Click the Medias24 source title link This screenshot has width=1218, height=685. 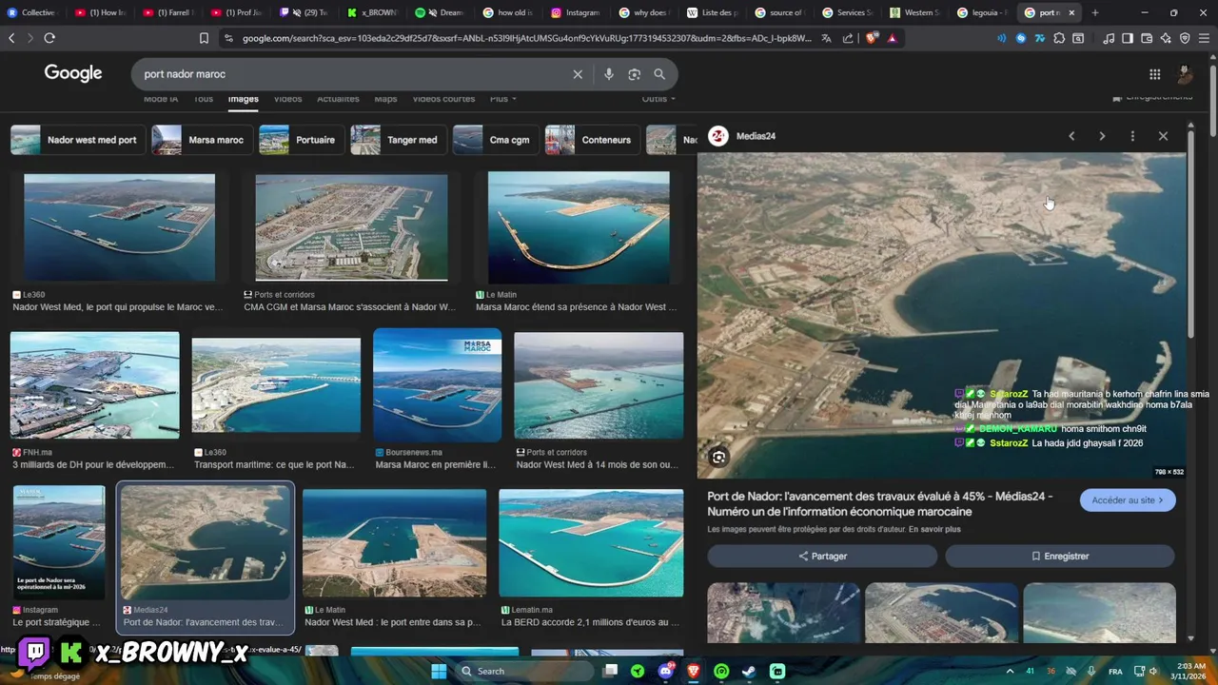756,136
